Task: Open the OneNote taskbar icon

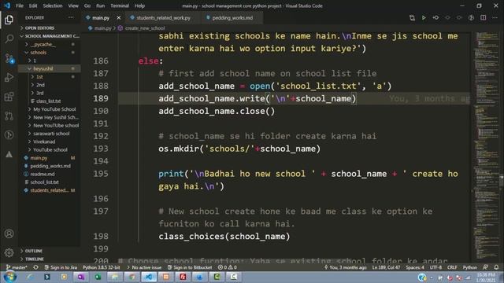Action: point(80,277)
